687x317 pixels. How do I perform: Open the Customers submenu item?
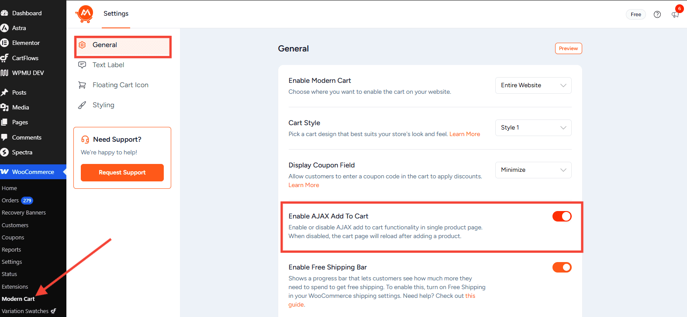click(15, 225)
